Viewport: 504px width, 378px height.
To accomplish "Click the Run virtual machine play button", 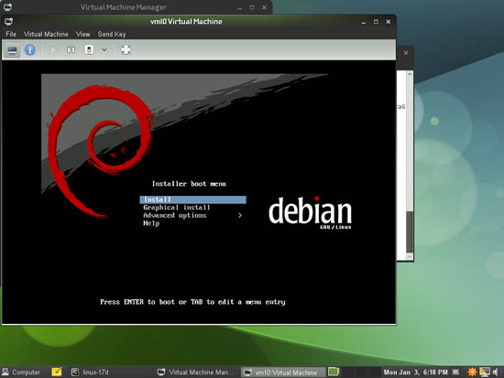I will (53, 49).
